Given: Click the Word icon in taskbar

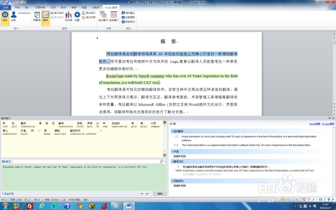Looking at the screenshot, I should pyautogui.click(x=129, y=206).
